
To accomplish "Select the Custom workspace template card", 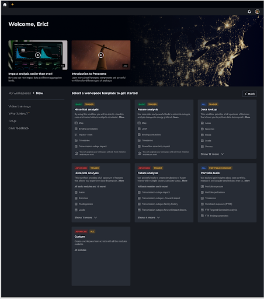I will [x=101, y=256].
